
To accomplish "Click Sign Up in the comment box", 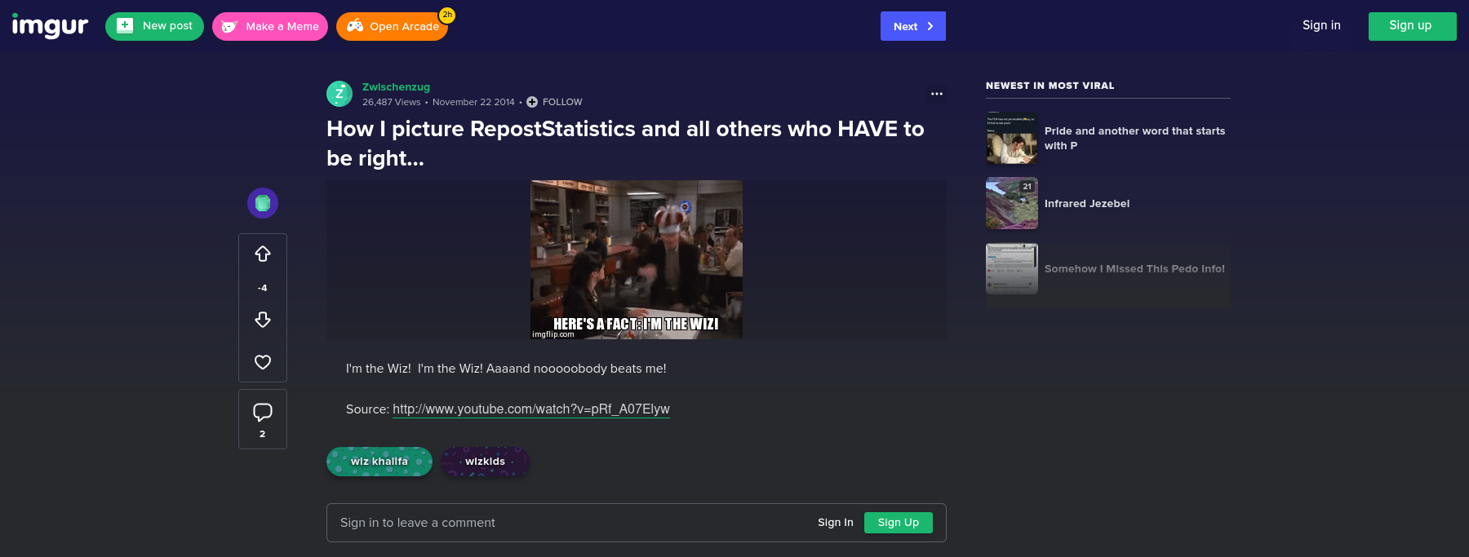I will click(899, 523).
